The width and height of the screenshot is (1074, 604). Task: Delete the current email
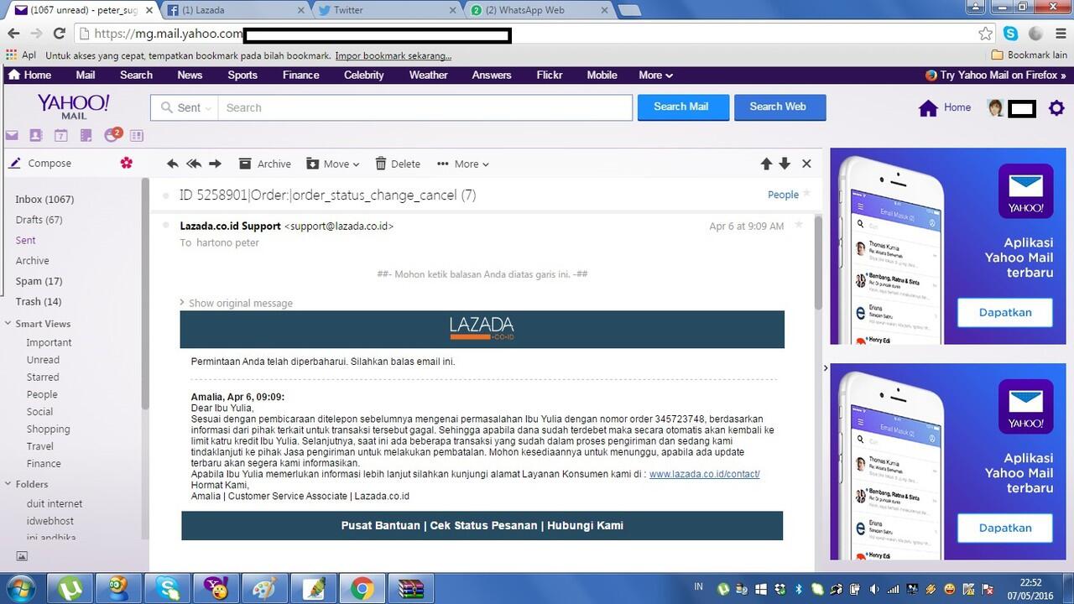click(x=398, y=164)
